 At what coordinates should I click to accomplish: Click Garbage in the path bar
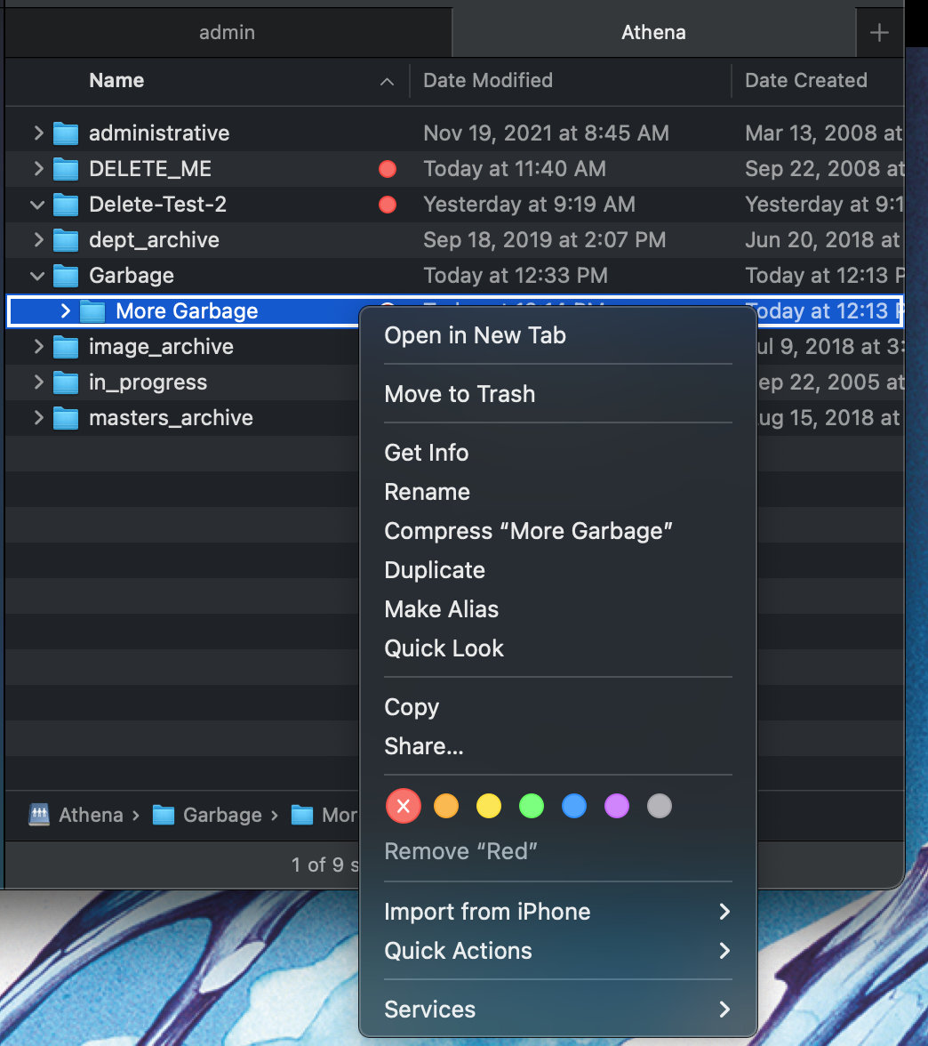(222, 815)
